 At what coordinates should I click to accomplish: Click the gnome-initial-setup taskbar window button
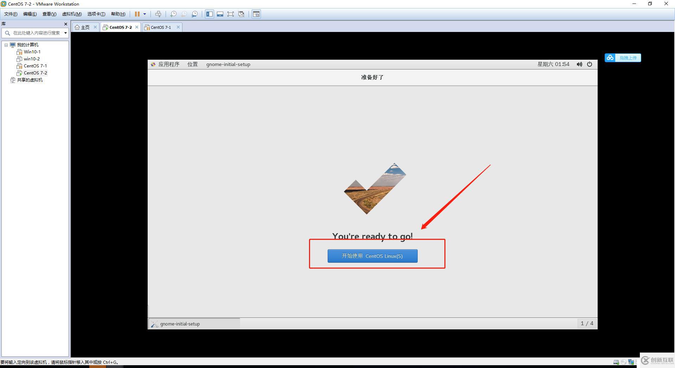coord(194,324)
